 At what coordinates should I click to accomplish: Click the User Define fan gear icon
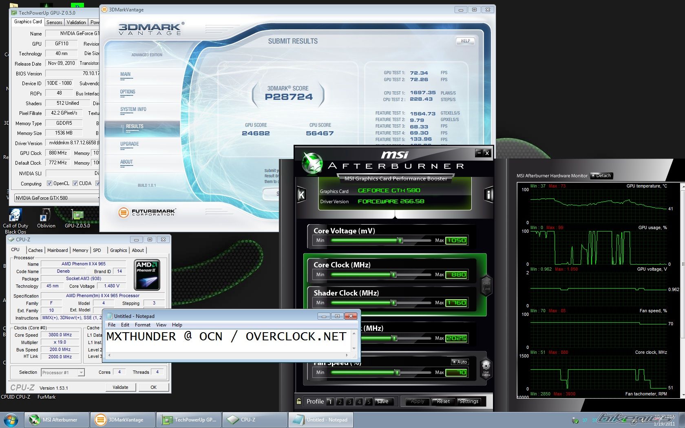tap(486, 368)
